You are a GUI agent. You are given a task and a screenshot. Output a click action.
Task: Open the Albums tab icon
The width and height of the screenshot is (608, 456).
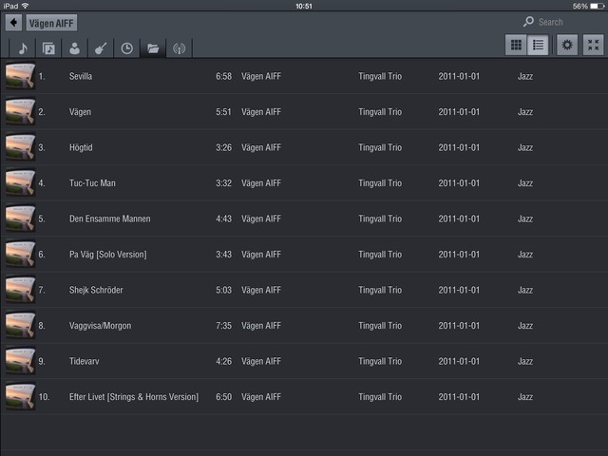(49, 48)
